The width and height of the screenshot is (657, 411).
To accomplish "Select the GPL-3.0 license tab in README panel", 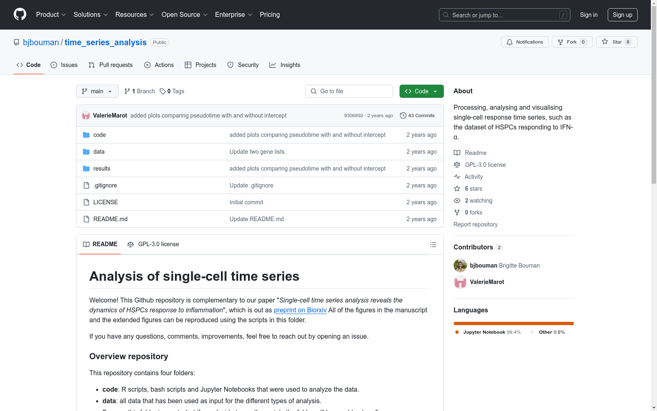I will tap(153, 244).
